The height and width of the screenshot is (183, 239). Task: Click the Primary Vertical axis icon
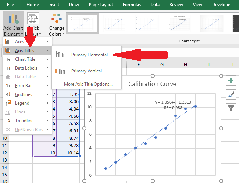coord(60,71)
